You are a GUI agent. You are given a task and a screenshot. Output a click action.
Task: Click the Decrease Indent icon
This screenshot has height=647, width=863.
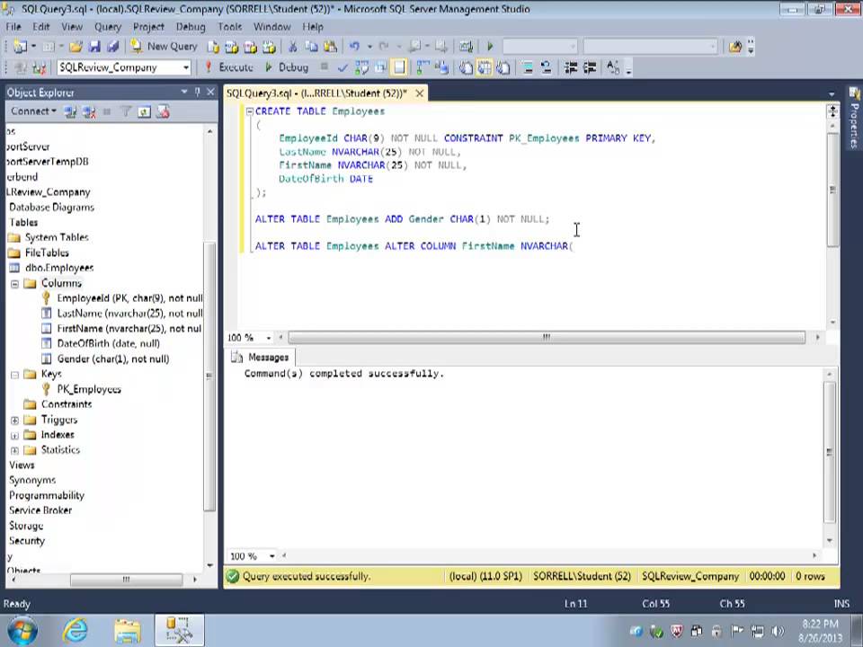(571, 67)
